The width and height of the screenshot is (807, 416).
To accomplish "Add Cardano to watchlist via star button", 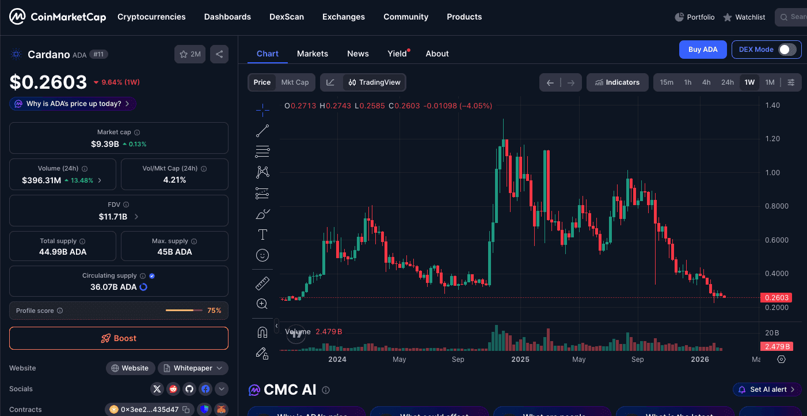I will [190, 54].
